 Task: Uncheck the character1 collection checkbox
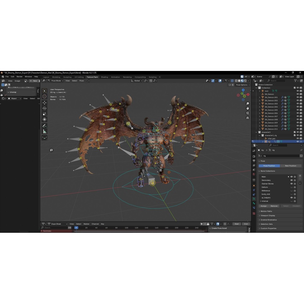click(295, 132)
